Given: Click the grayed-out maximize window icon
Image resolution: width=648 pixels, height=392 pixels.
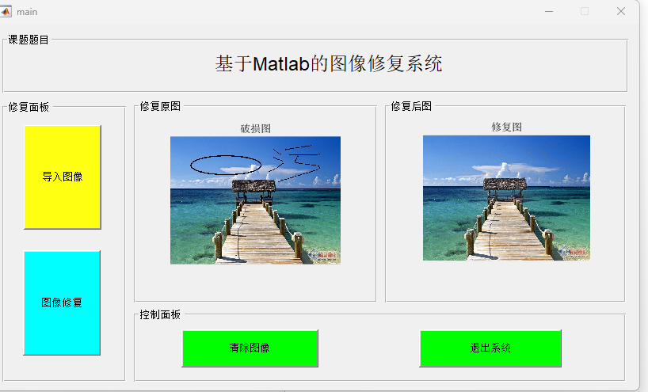Looking at the screenshot, I should tap(585, 11).
